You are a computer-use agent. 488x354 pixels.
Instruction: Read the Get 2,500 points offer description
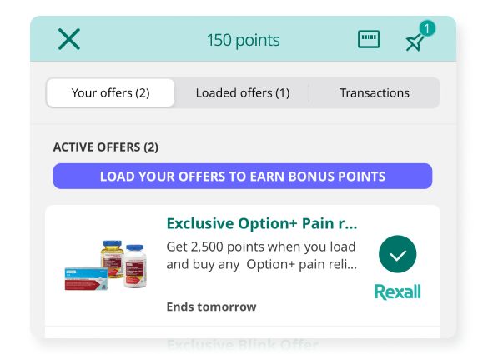262,256
